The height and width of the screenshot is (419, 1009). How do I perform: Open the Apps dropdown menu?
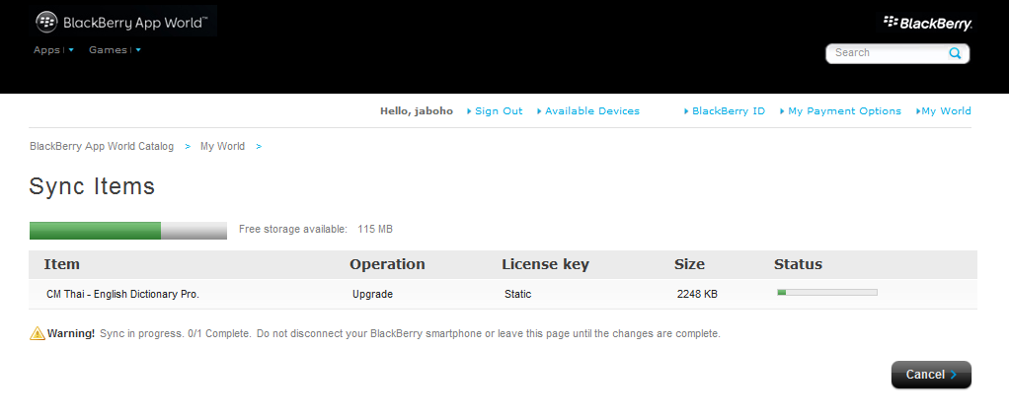(54, 50)
